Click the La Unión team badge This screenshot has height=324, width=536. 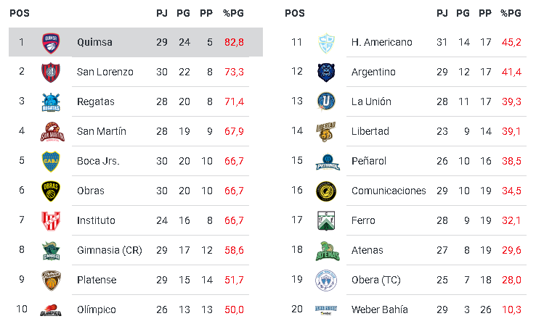326,101
